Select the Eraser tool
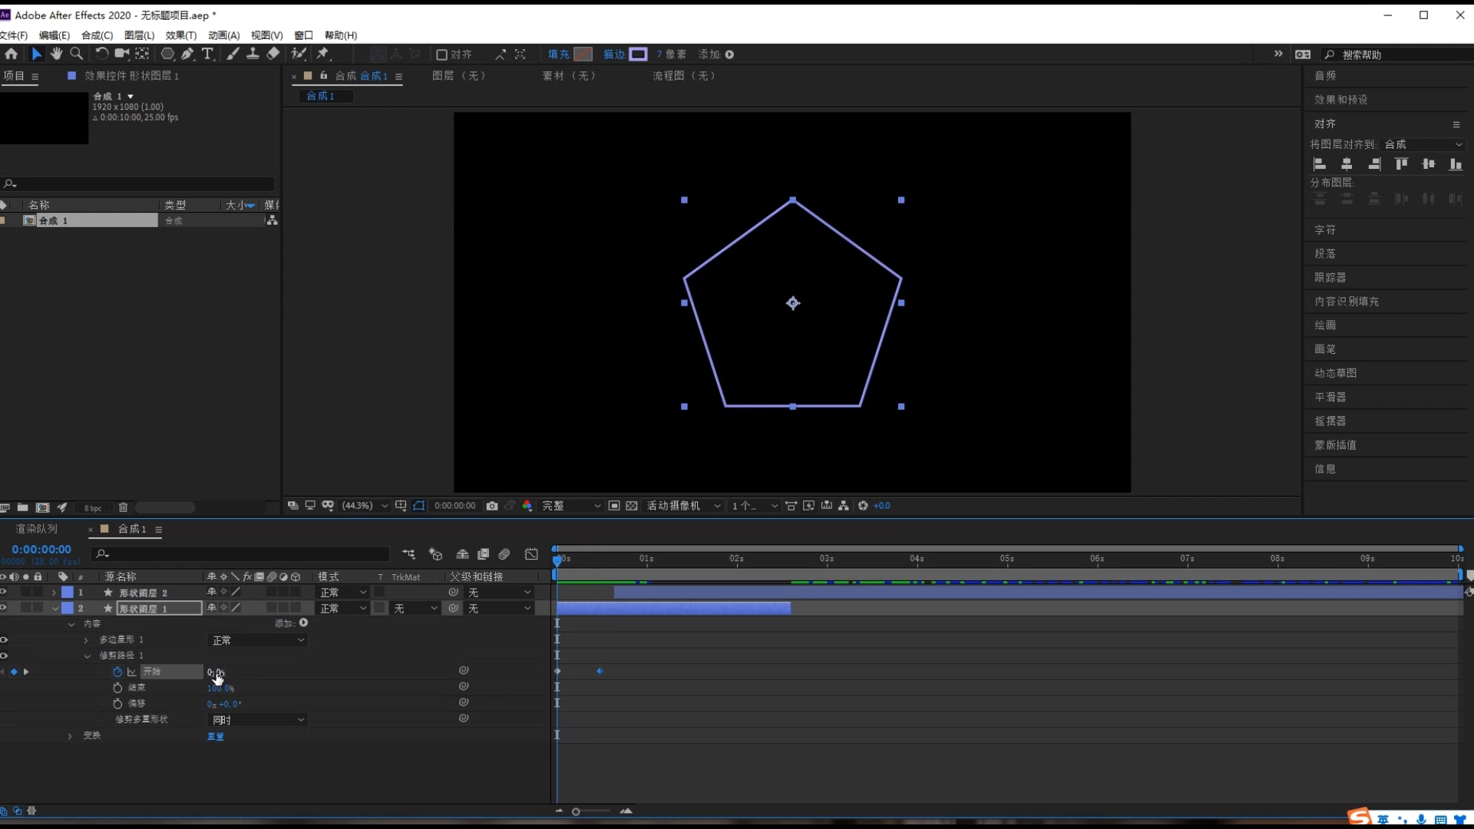Image resolution: width=1474 pixels, height=829 pixels. coord(273,54)
